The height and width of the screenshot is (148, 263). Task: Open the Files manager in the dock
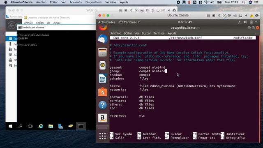click(102, 52)
